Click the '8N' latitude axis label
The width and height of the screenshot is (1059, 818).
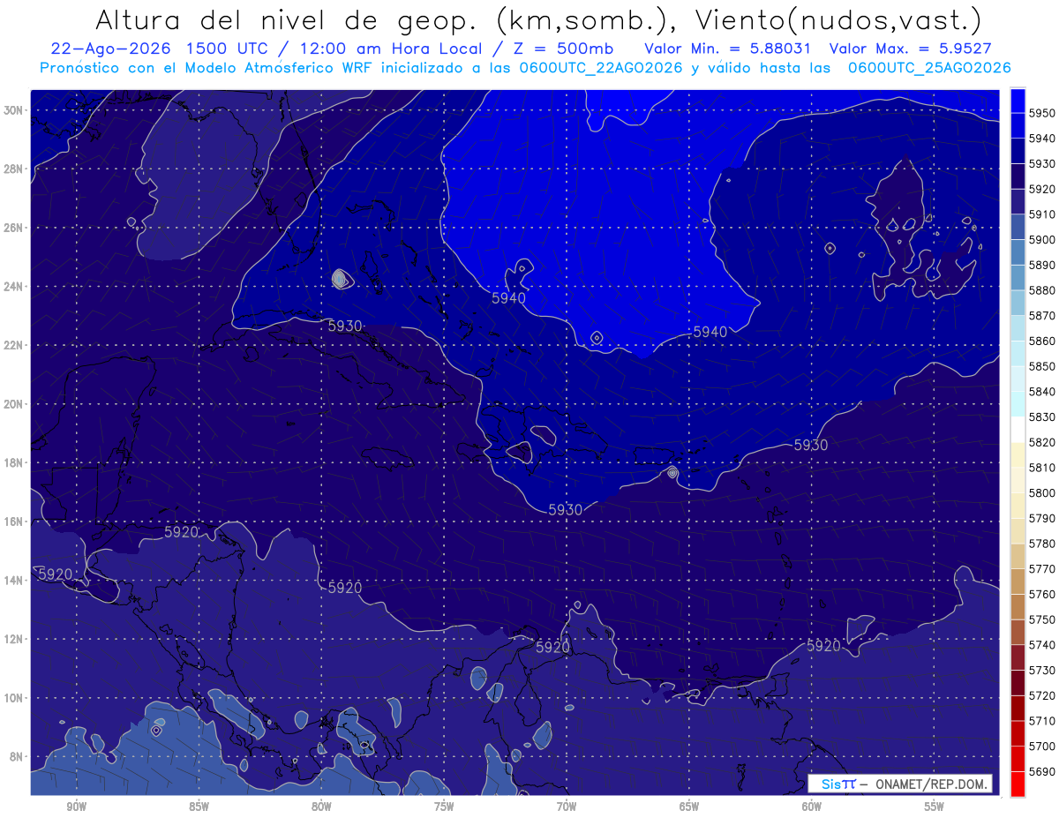click(x=15, y=757)
